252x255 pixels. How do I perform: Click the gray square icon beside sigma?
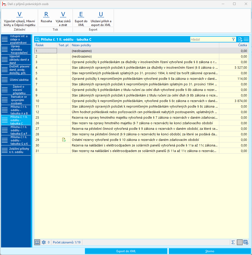pos(240,242)
